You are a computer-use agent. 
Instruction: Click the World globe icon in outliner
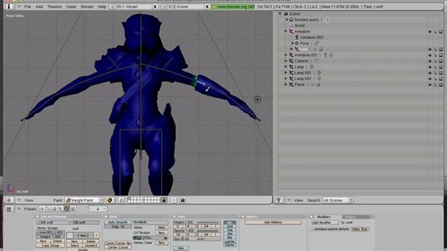tap(291, 26)
